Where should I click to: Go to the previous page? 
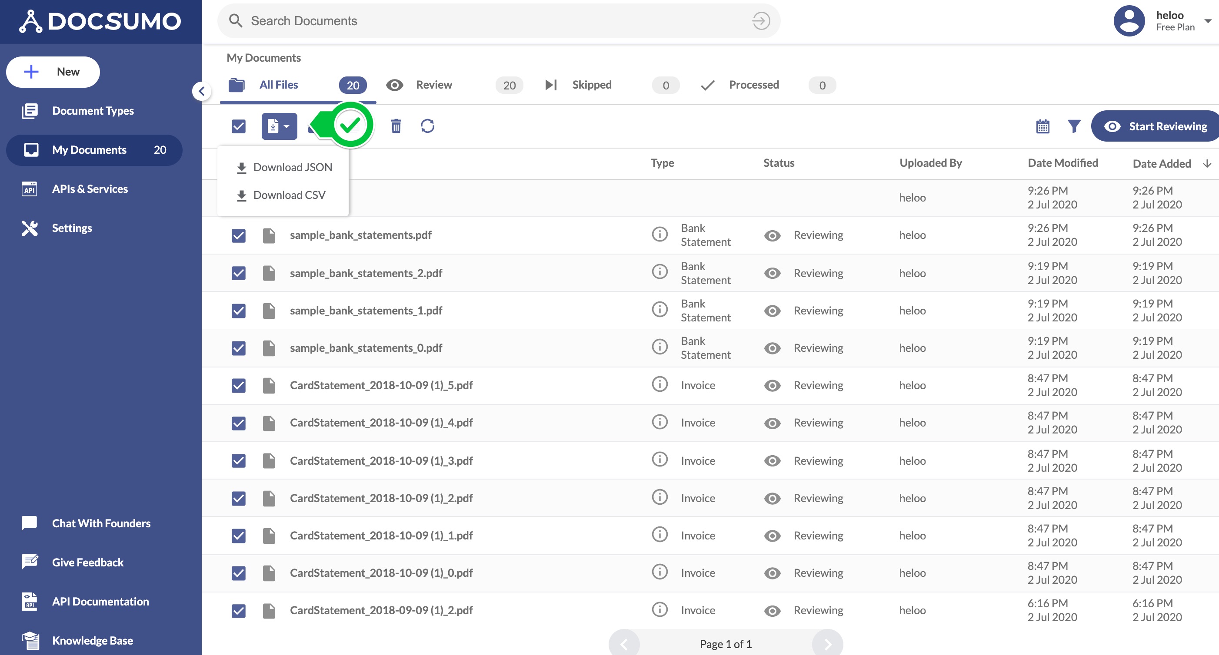point(624,643)
